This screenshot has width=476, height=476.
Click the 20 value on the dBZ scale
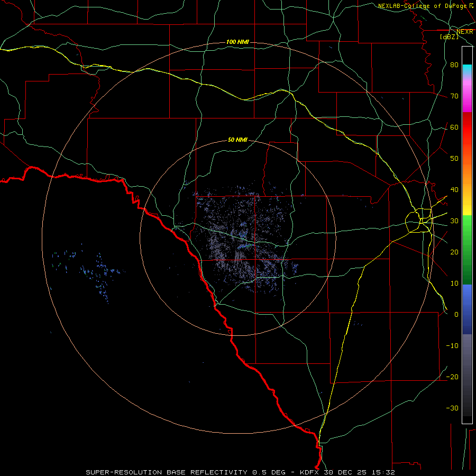coord(454,252)
